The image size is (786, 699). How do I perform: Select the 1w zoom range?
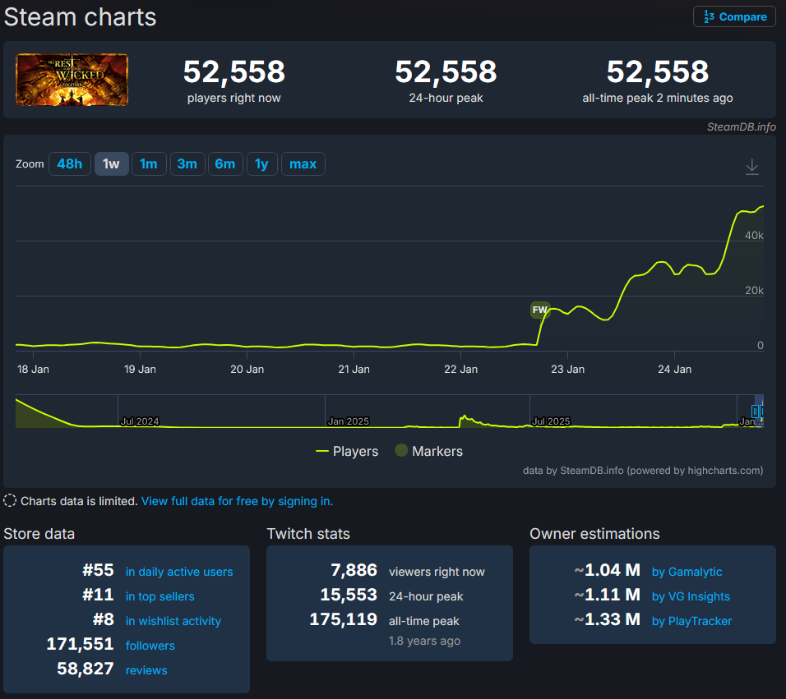(111, 164)
